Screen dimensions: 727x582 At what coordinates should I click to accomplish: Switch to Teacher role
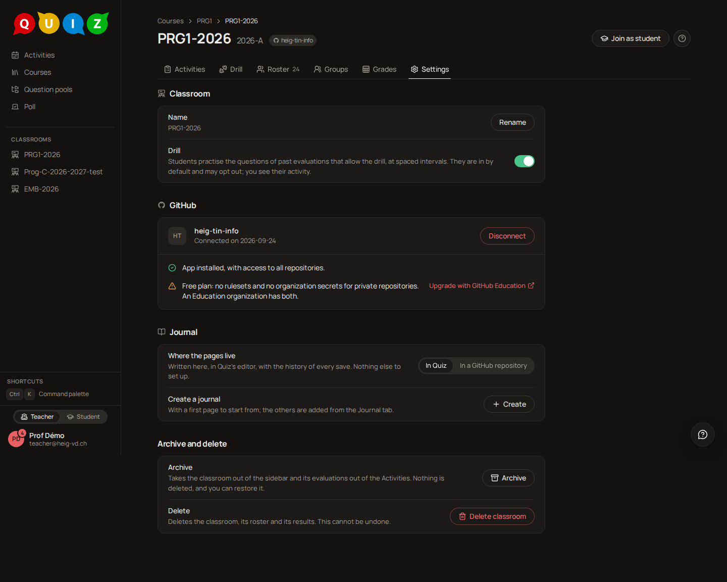pos(37,417)
